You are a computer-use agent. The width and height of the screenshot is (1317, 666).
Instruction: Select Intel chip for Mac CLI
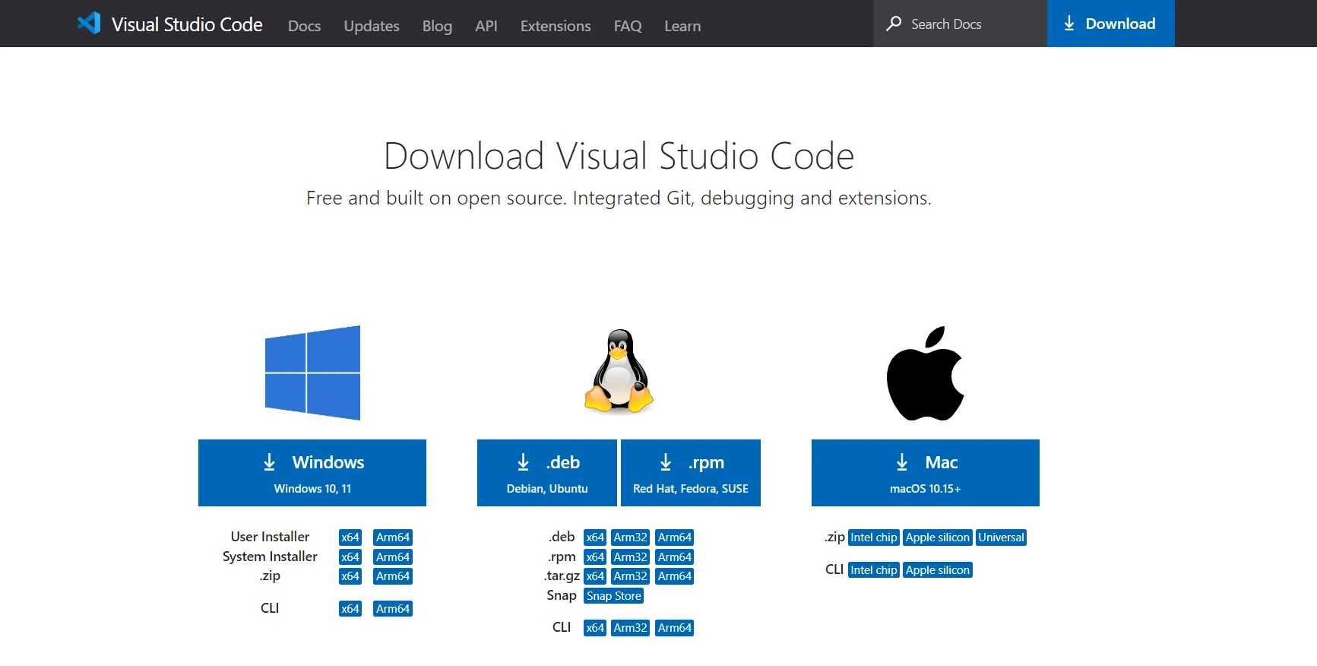(x=874, y=570)
